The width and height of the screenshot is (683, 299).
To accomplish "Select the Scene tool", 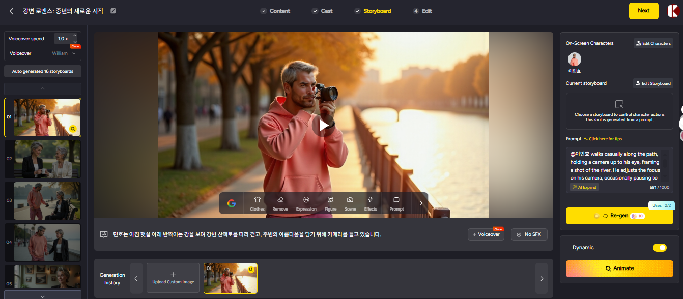I will [x=350, y=203].
